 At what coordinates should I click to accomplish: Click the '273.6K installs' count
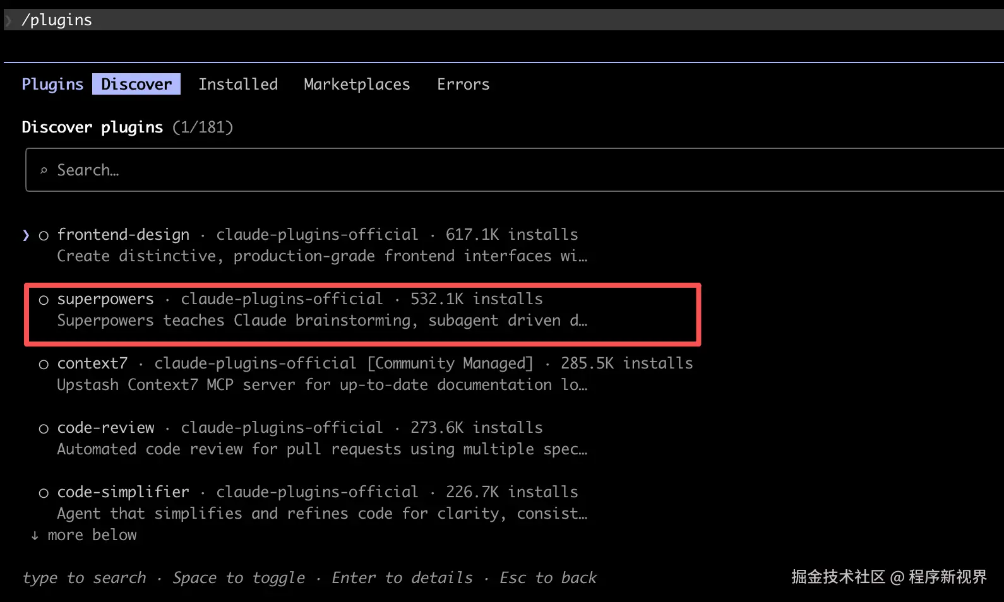pos(477,428)
